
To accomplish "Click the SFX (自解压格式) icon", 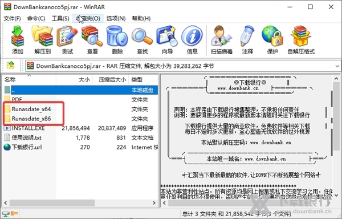I will (x=301, y=36).
